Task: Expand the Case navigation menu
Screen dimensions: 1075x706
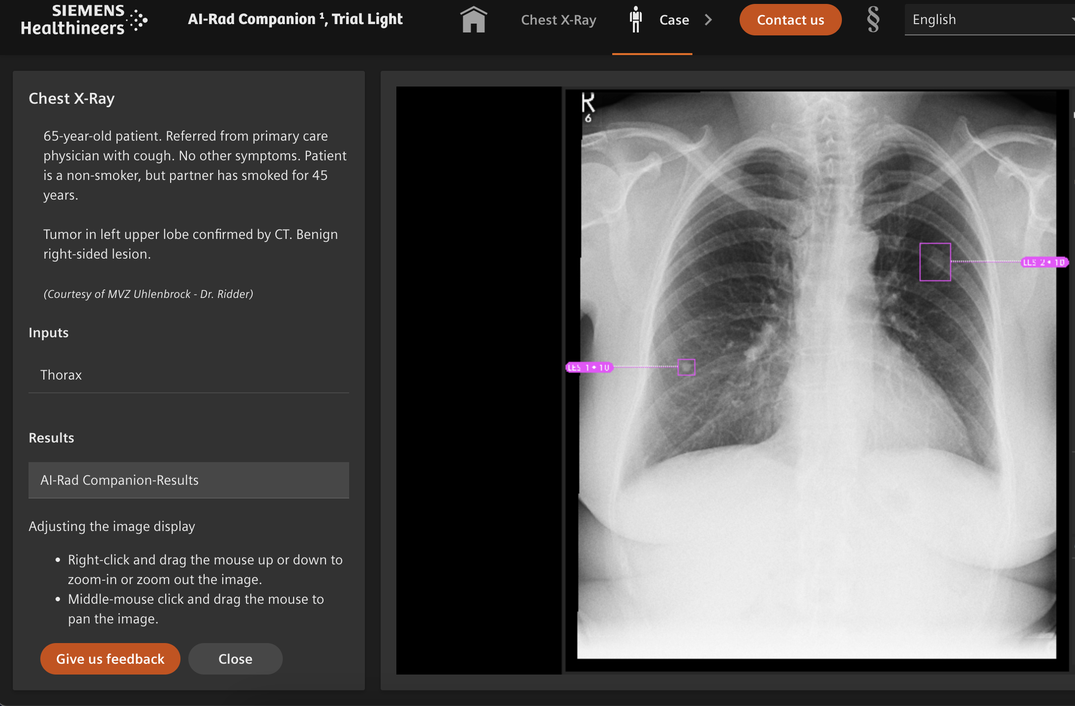Action: [708, 20]
